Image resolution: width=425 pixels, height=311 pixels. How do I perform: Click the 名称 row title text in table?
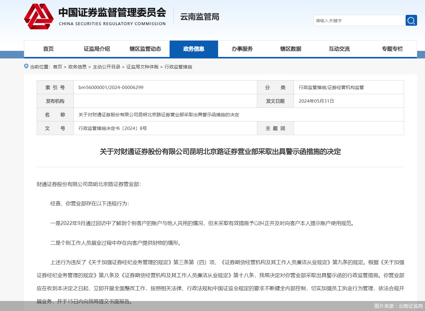click(x=159, y=114)
